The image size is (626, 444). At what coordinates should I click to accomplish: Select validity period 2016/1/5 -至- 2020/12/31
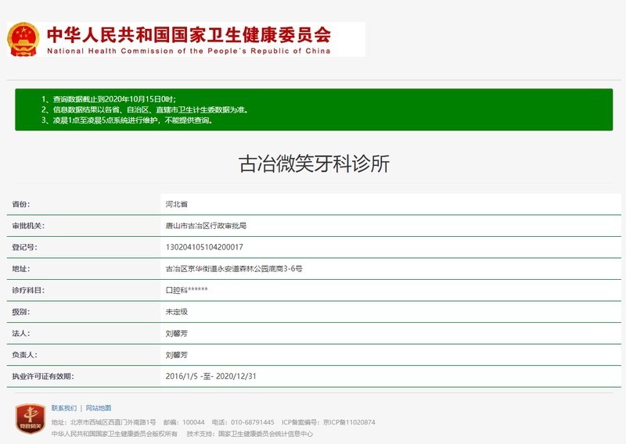[x=210, y=377]
